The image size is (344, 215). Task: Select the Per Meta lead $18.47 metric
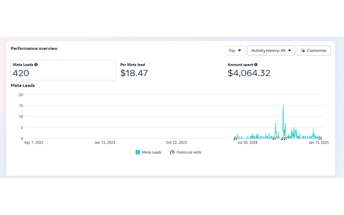(x=134, y=70)
